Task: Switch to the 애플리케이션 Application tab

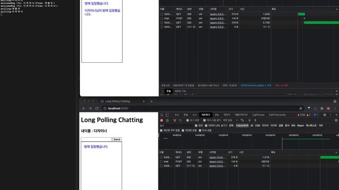Action: pyautogui.click(x=241, y=115)
